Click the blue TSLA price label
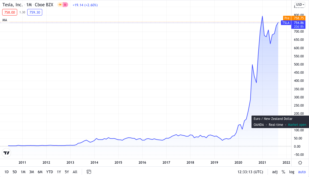This screenshot has width=309, height=177. 286,23
